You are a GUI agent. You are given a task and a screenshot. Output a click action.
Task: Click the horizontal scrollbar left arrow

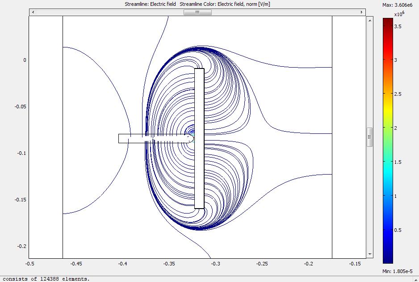(32, 13)
